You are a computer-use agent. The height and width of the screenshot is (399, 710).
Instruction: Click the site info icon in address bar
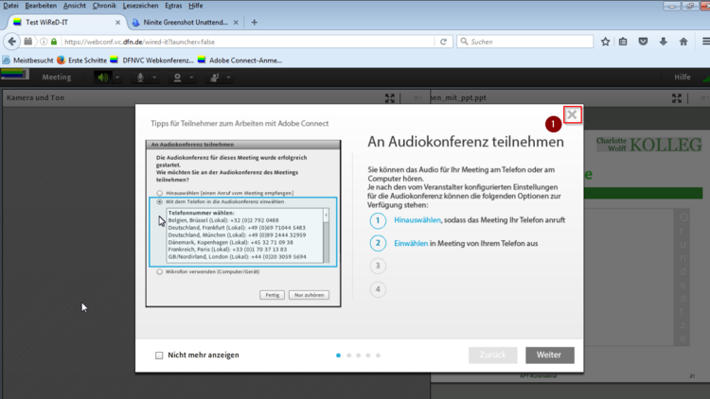(44, 42)
